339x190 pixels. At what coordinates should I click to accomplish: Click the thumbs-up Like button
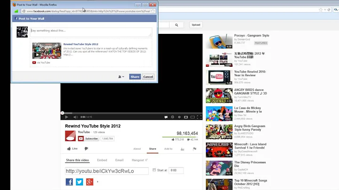(72, 149)
